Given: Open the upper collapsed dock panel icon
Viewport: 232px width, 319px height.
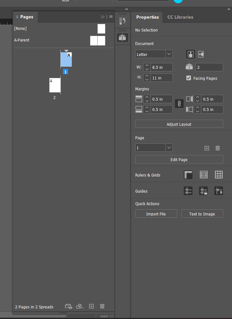Looking at the screenshot, I should (x=122, y=21).
